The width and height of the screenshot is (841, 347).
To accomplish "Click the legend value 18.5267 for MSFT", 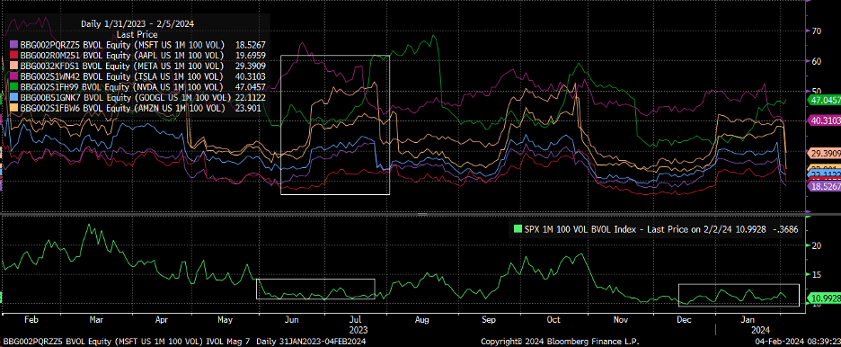I will (251, 45).
